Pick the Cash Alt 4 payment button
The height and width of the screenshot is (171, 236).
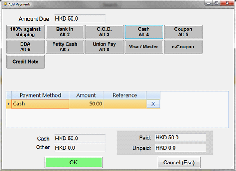[x=144, y=32]
